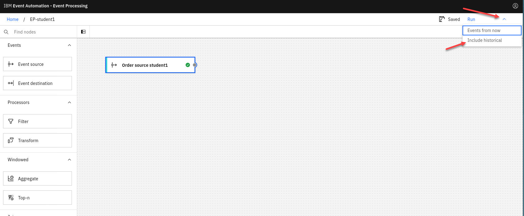Click the Saved flow status icon

click(442, 19)
